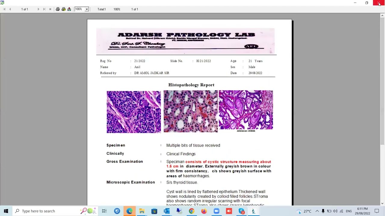Open the notifications action center
Screen dimensions: 385x216
tap(377, 211)
